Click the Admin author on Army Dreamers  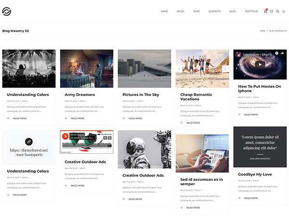tap(82, 101)
